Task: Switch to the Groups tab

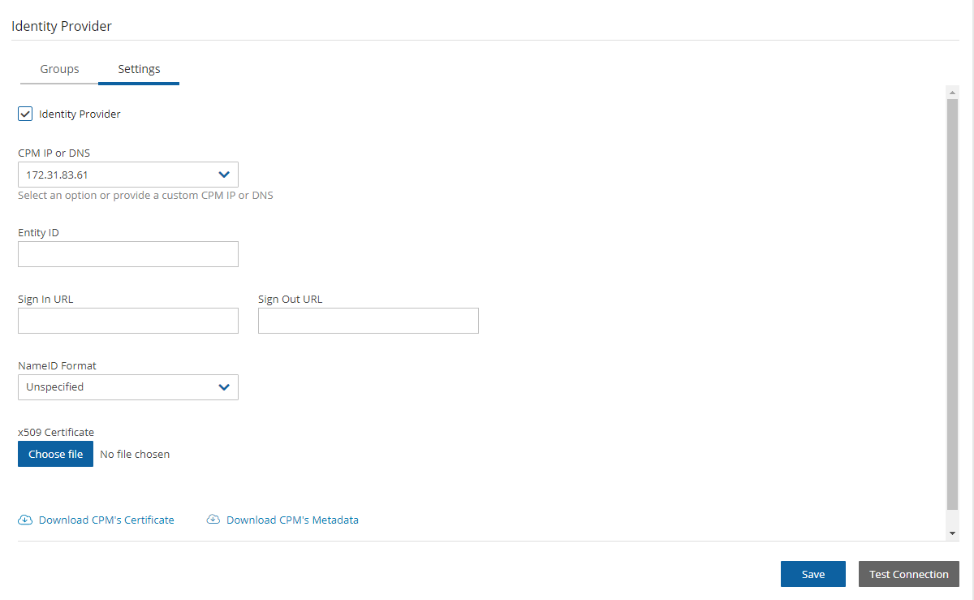Action: 59,69
